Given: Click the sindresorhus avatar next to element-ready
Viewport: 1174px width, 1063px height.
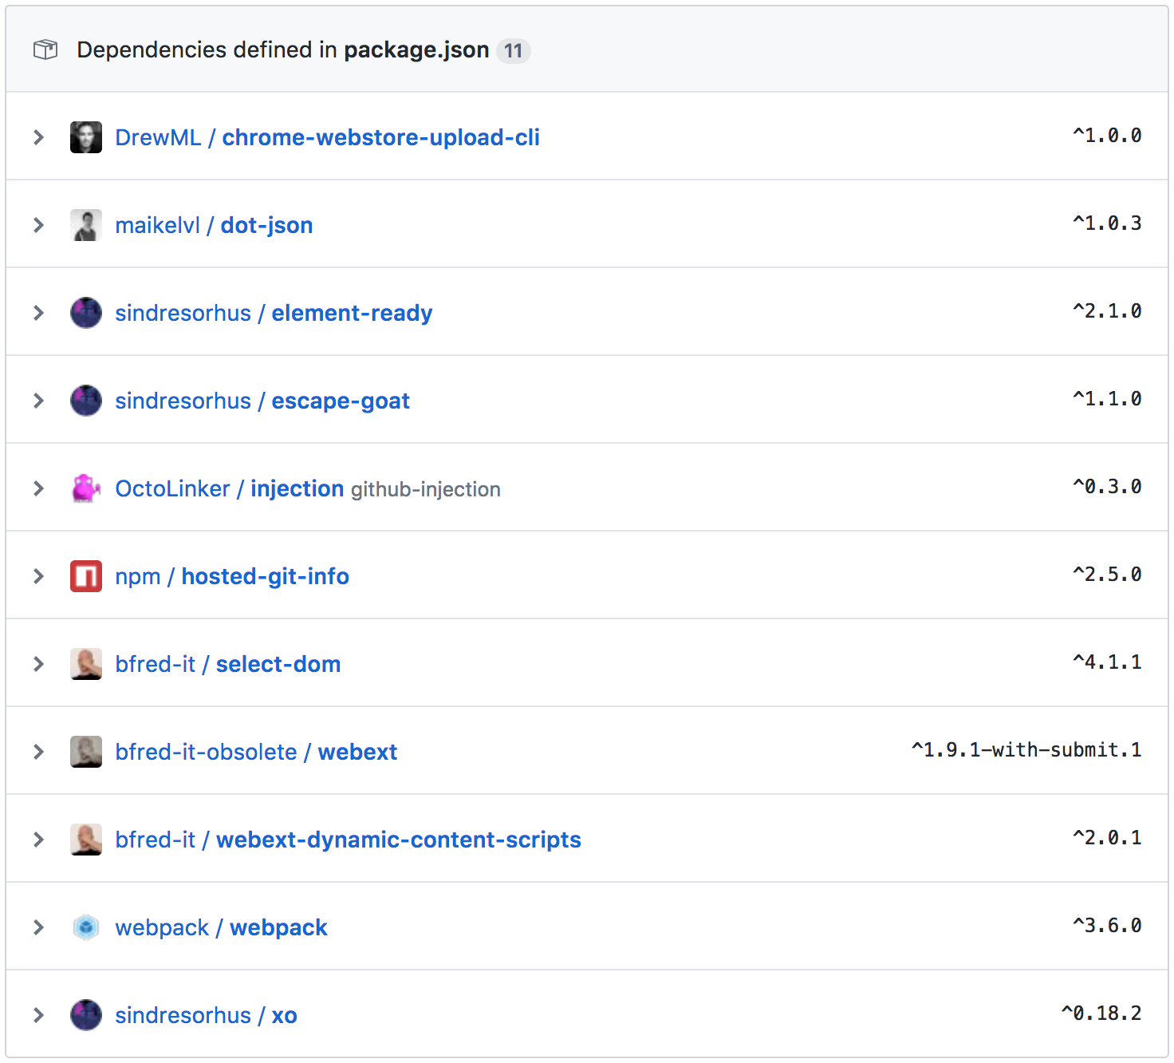Looking at the screenshot, I should click(85, 312).
